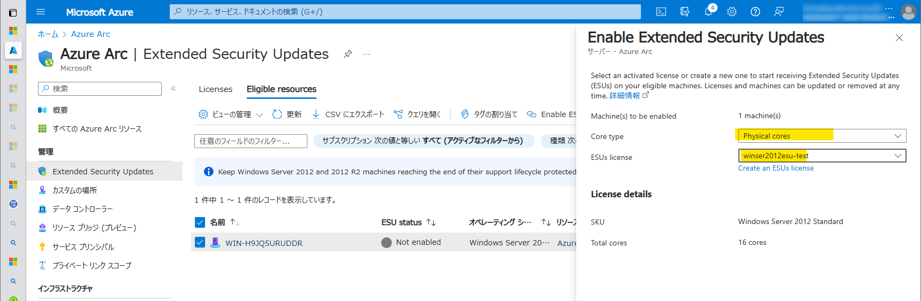Click the Azure Arc breadcrumb link
Image resolution: width=921 pixels, height=301 pixels.
click(90, 34)
